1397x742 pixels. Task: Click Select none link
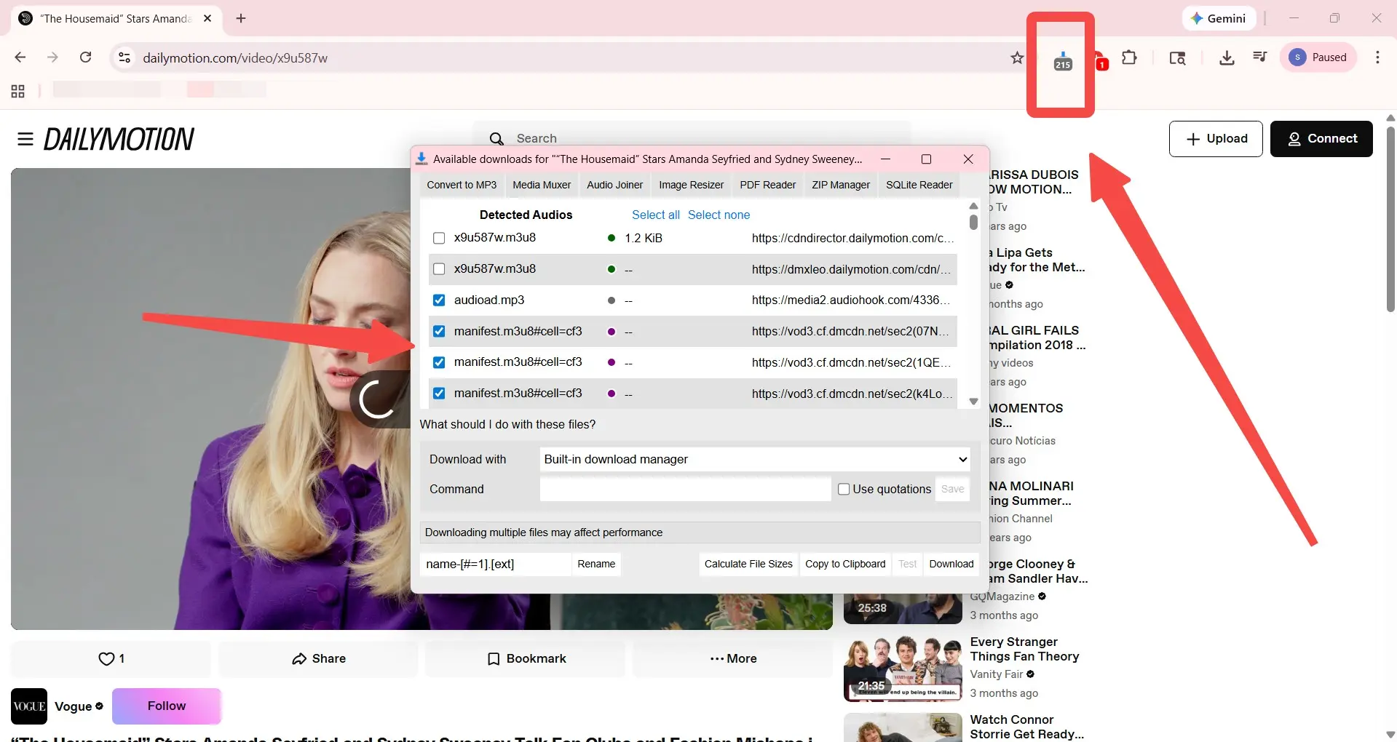coord(719,215)
